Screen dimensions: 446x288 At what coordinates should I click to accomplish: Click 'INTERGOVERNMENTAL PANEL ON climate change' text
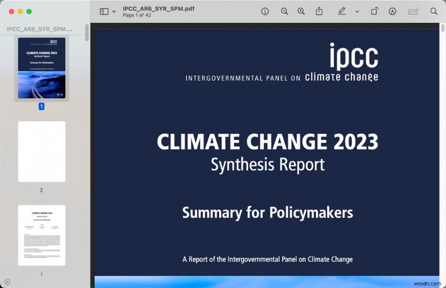point(282,77)
